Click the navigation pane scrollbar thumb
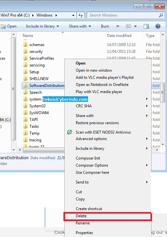Viewport: 167px width, 237px height. [x=13, y=89]
